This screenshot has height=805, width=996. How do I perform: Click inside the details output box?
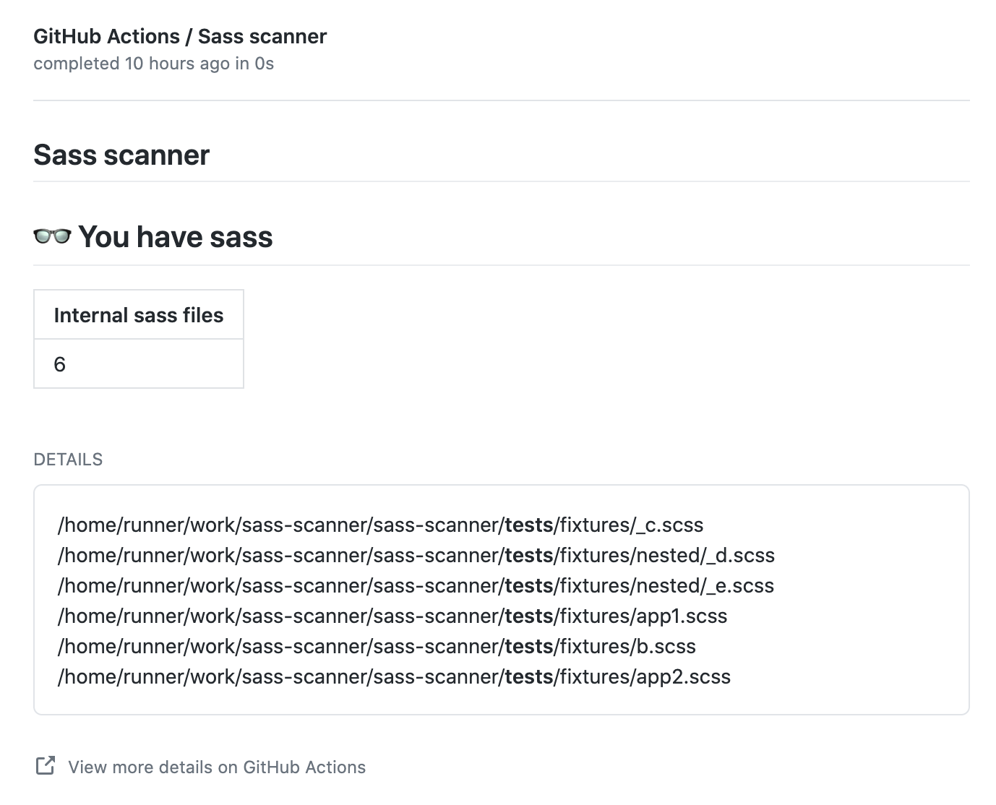501,600
